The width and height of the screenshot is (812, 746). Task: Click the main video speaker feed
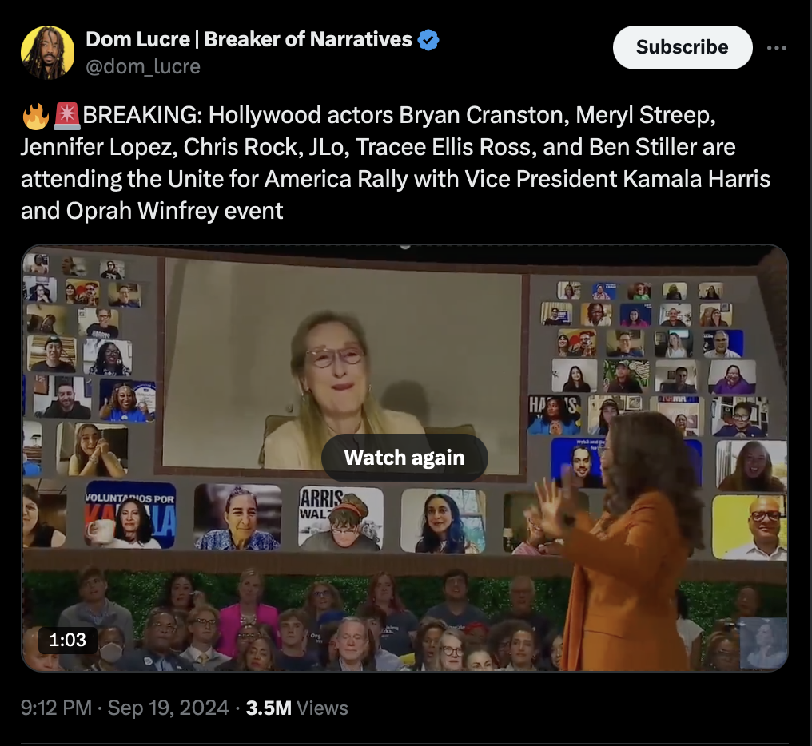click(344, 367)
